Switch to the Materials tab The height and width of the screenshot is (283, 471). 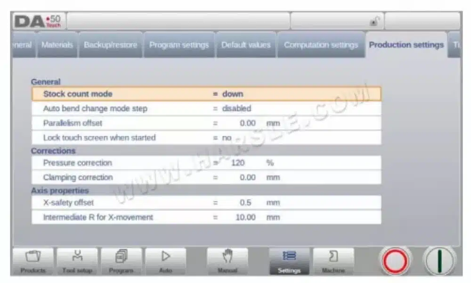tap(57, 45)
